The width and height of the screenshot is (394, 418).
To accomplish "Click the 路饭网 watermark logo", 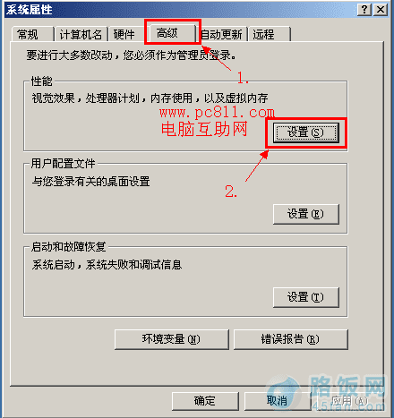I will pyautogui.click(x=327, y=392).
